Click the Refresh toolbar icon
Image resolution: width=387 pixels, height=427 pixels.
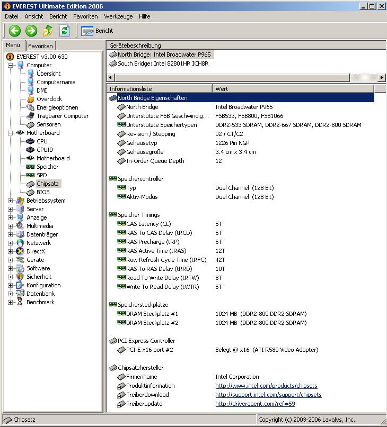click(x=64, y=31)
